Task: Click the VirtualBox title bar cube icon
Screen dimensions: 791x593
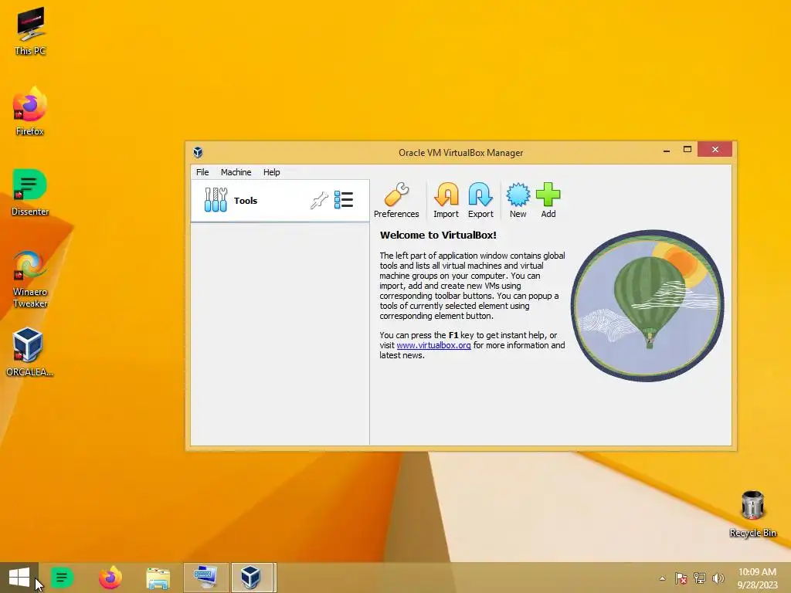Action: [198, 152]
